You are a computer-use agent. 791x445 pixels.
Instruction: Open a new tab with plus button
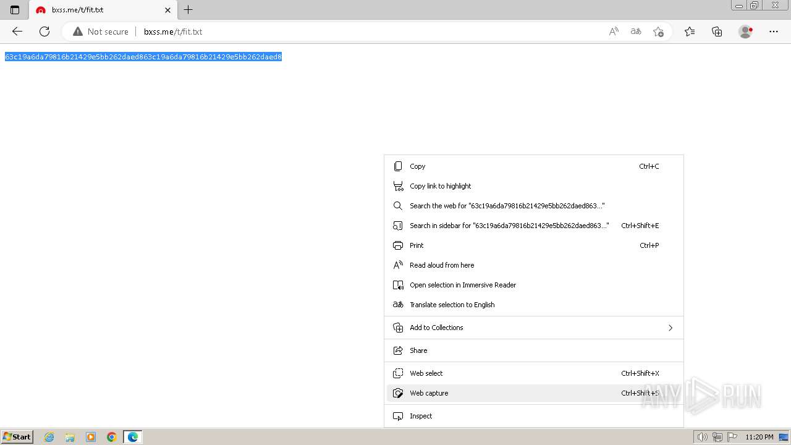[188, 10]
